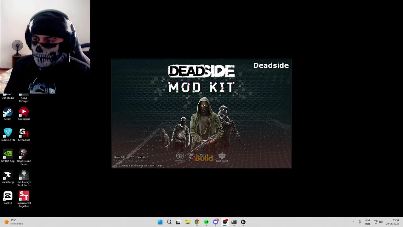
Task: Click the webcam overlay feed
Action: tap(45, 47)
